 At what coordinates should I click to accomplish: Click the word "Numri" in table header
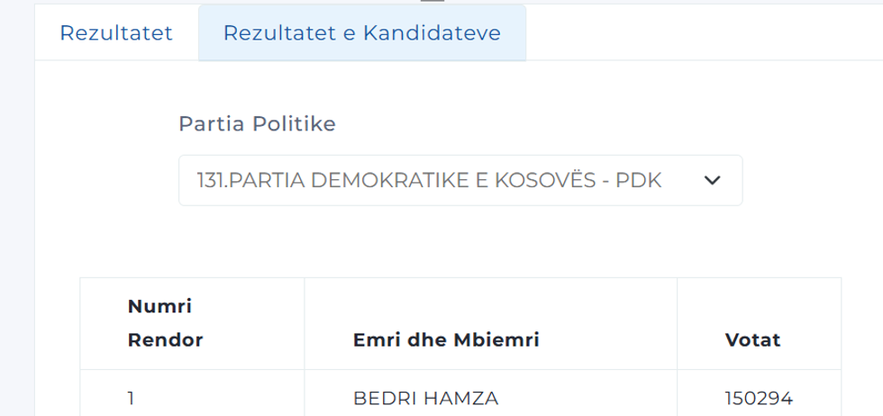(159, 307)
